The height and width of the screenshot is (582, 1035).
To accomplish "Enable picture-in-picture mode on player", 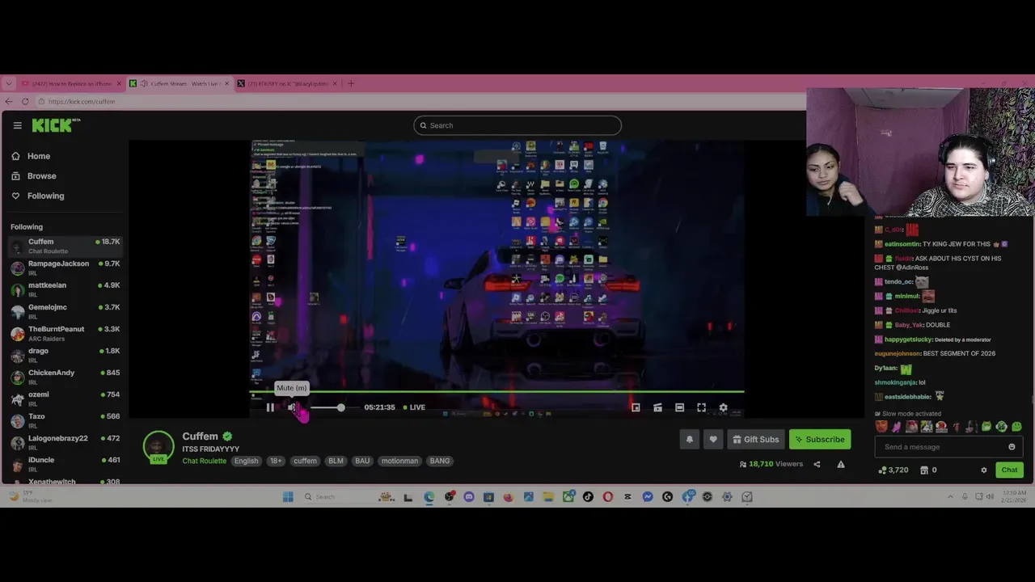I will (636, 407).
